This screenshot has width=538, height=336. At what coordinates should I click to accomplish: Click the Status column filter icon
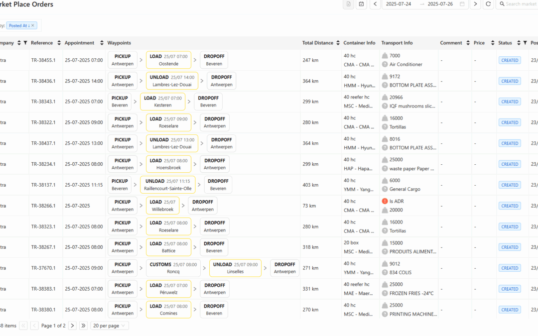tap(525, 43)
